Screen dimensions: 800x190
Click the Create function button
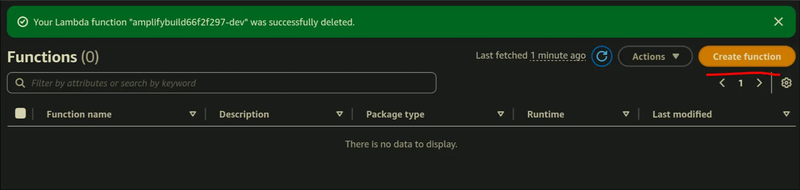(747, 57)
